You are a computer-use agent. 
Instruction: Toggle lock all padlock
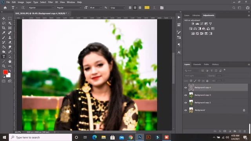click(x=207, y=81)
